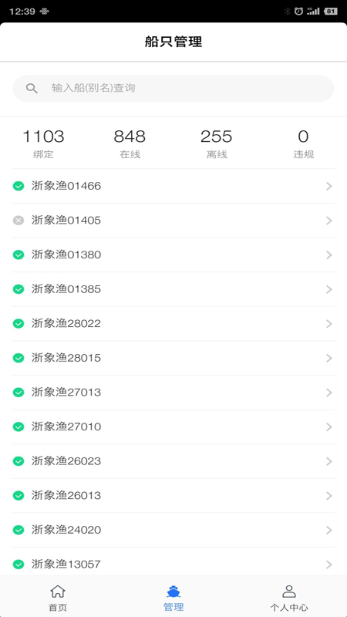Tap the search magnifier icon
The image size is (347, 617).
[32, 88]
